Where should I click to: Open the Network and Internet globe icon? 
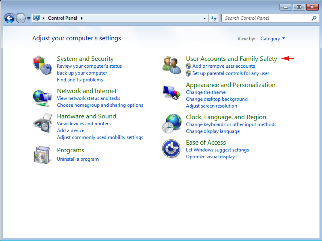pyautogui.click(x=42, y=98)
